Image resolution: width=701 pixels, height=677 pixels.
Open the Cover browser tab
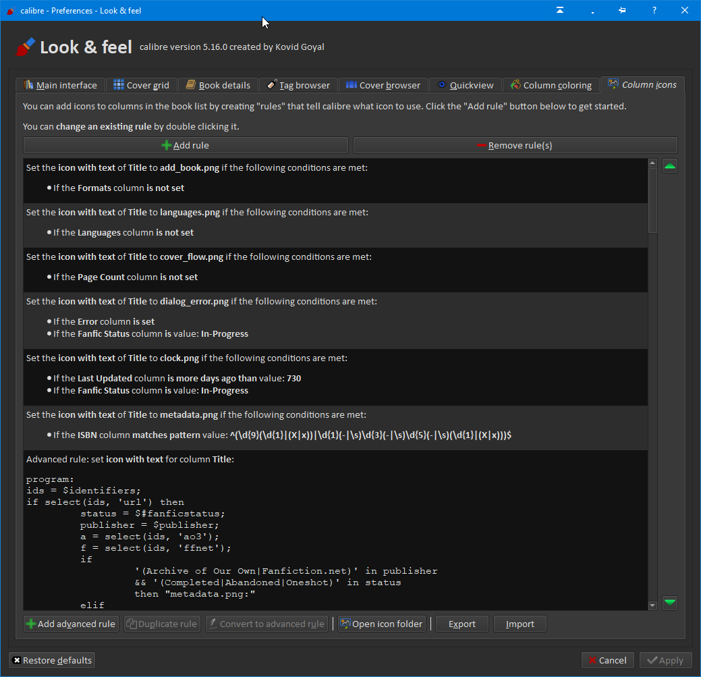pos(383,85)
